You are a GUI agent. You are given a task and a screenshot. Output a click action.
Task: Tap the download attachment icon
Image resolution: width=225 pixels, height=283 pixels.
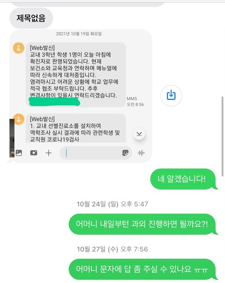[171, 96]
